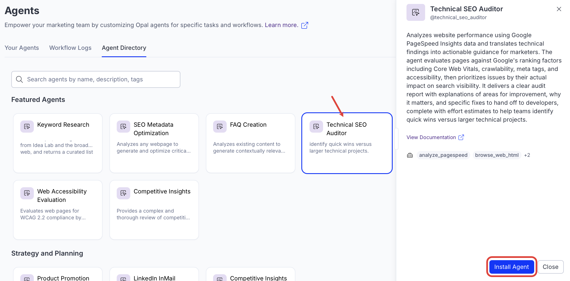Dismiss the details panel with the X

(559, 9)
